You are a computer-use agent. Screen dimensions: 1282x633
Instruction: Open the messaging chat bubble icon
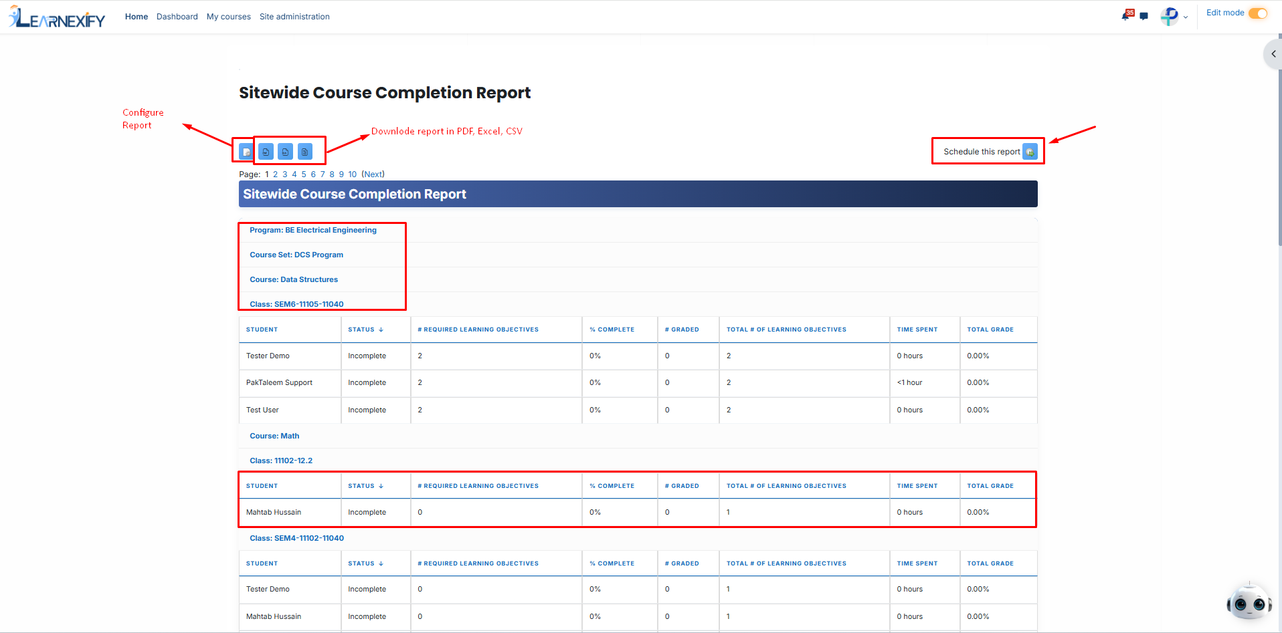click(x=1143, y=16)
